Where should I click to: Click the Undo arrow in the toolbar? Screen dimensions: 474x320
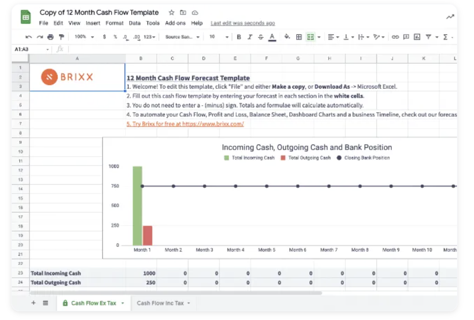coord(29,37)
